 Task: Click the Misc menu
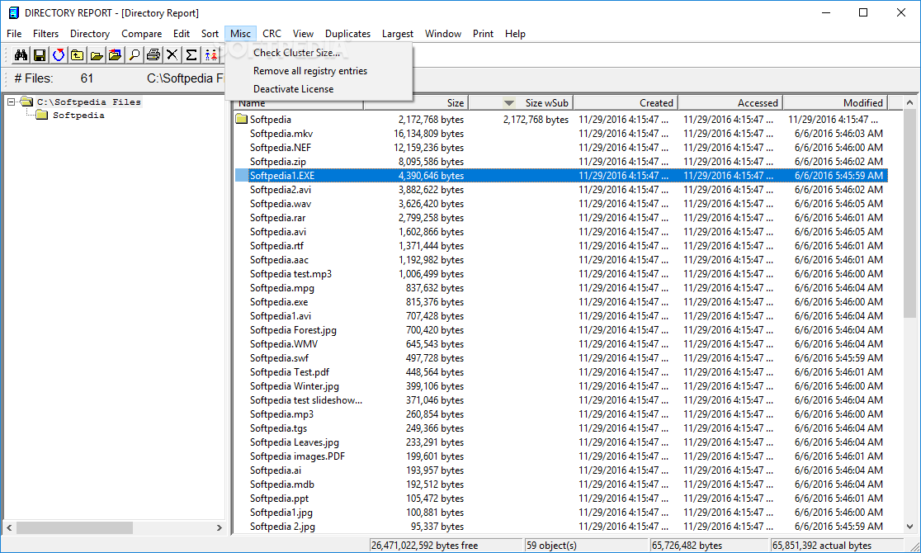(x=240, y=34)
